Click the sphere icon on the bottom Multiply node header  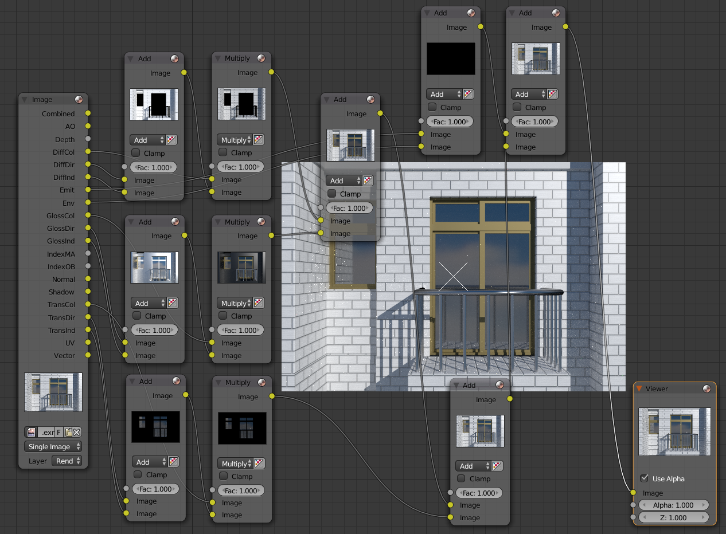click(x=261, y=382)
